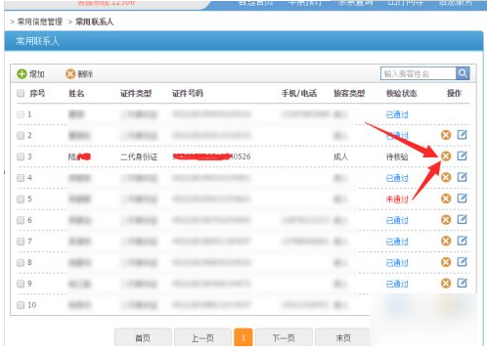Check the box for row 7
Viewport: 487px width, 355px height.
21,242
